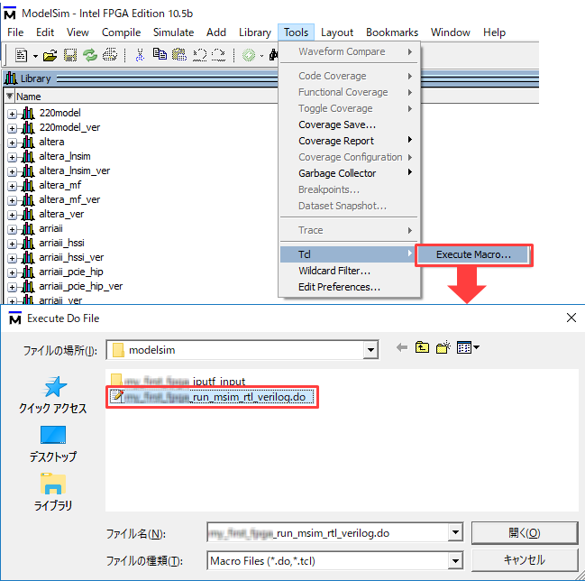Go up one folder level in dialog
This screenshot has height=581, width=585.
[422, 347]
